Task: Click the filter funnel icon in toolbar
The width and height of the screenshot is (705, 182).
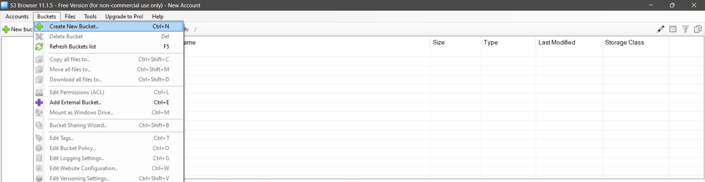Action: 685,29
